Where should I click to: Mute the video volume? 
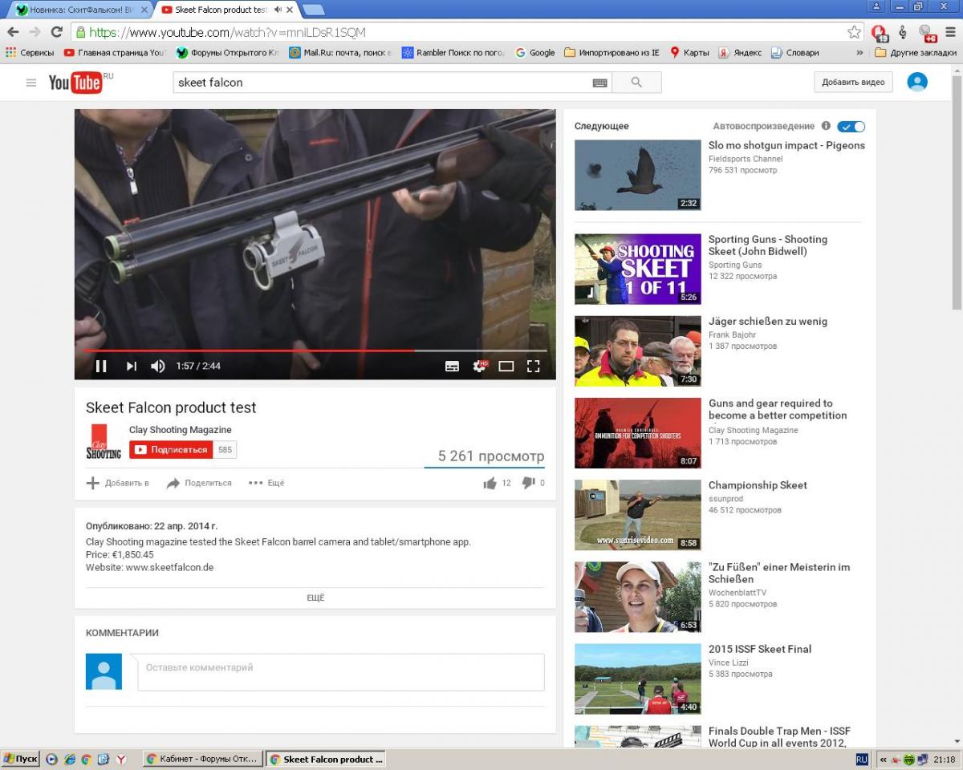click(158, 367)
